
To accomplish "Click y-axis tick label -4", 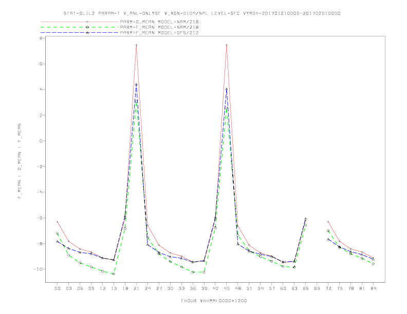I will coord(39,192).
